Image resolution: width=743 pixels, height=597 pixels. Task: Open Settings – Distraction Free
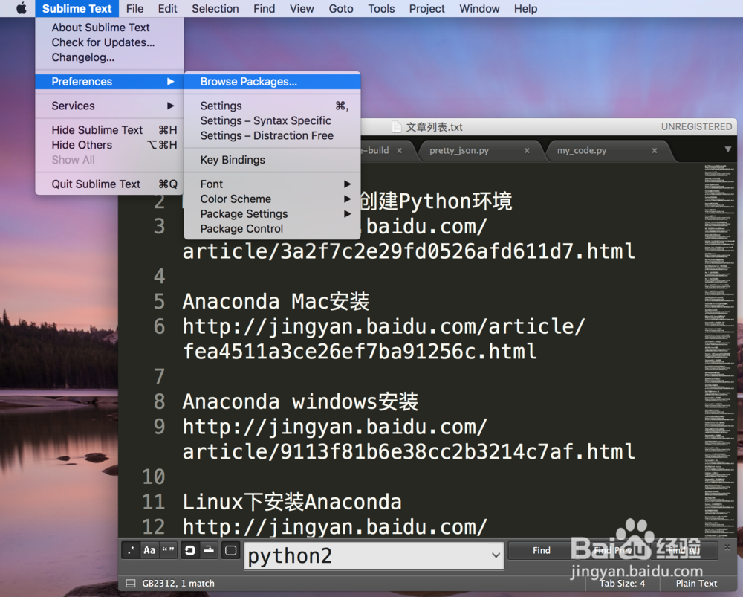click(272, 135)
